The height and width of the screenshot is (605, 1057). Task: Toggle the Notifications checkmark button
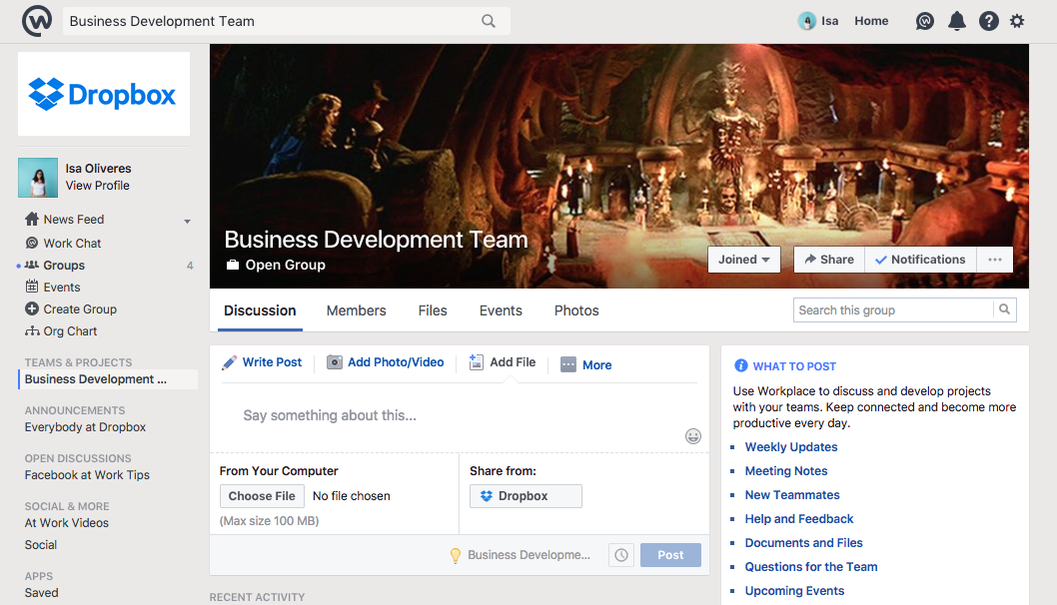pyautogui.click(x=919, y=260)
